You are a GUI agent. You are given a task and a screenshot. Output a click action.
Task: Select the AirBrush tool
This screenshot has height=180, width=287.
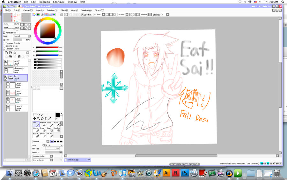[x=43, y=124]
